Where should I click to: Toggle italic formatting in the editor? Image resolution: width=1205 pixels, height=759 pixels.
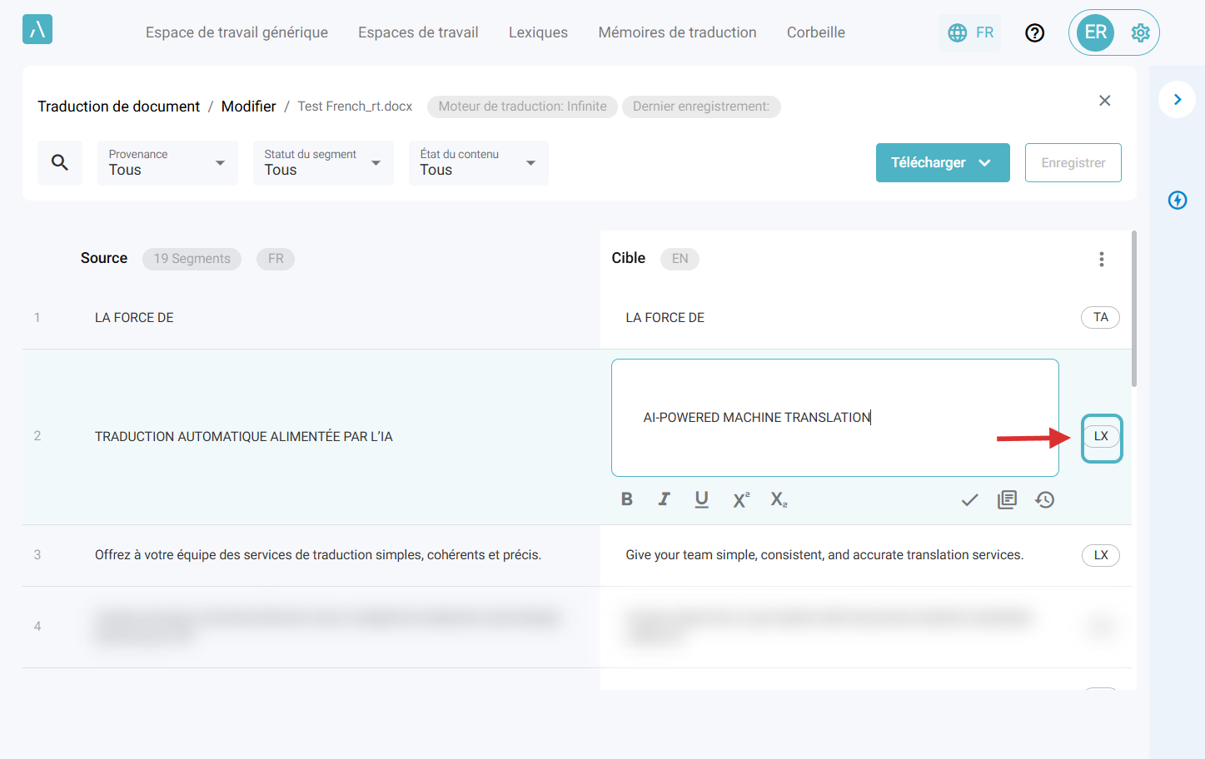664,499
